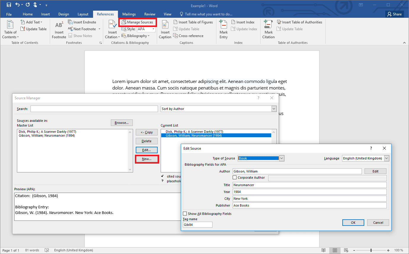Switch to Mailings tab

tap(129, 14)
